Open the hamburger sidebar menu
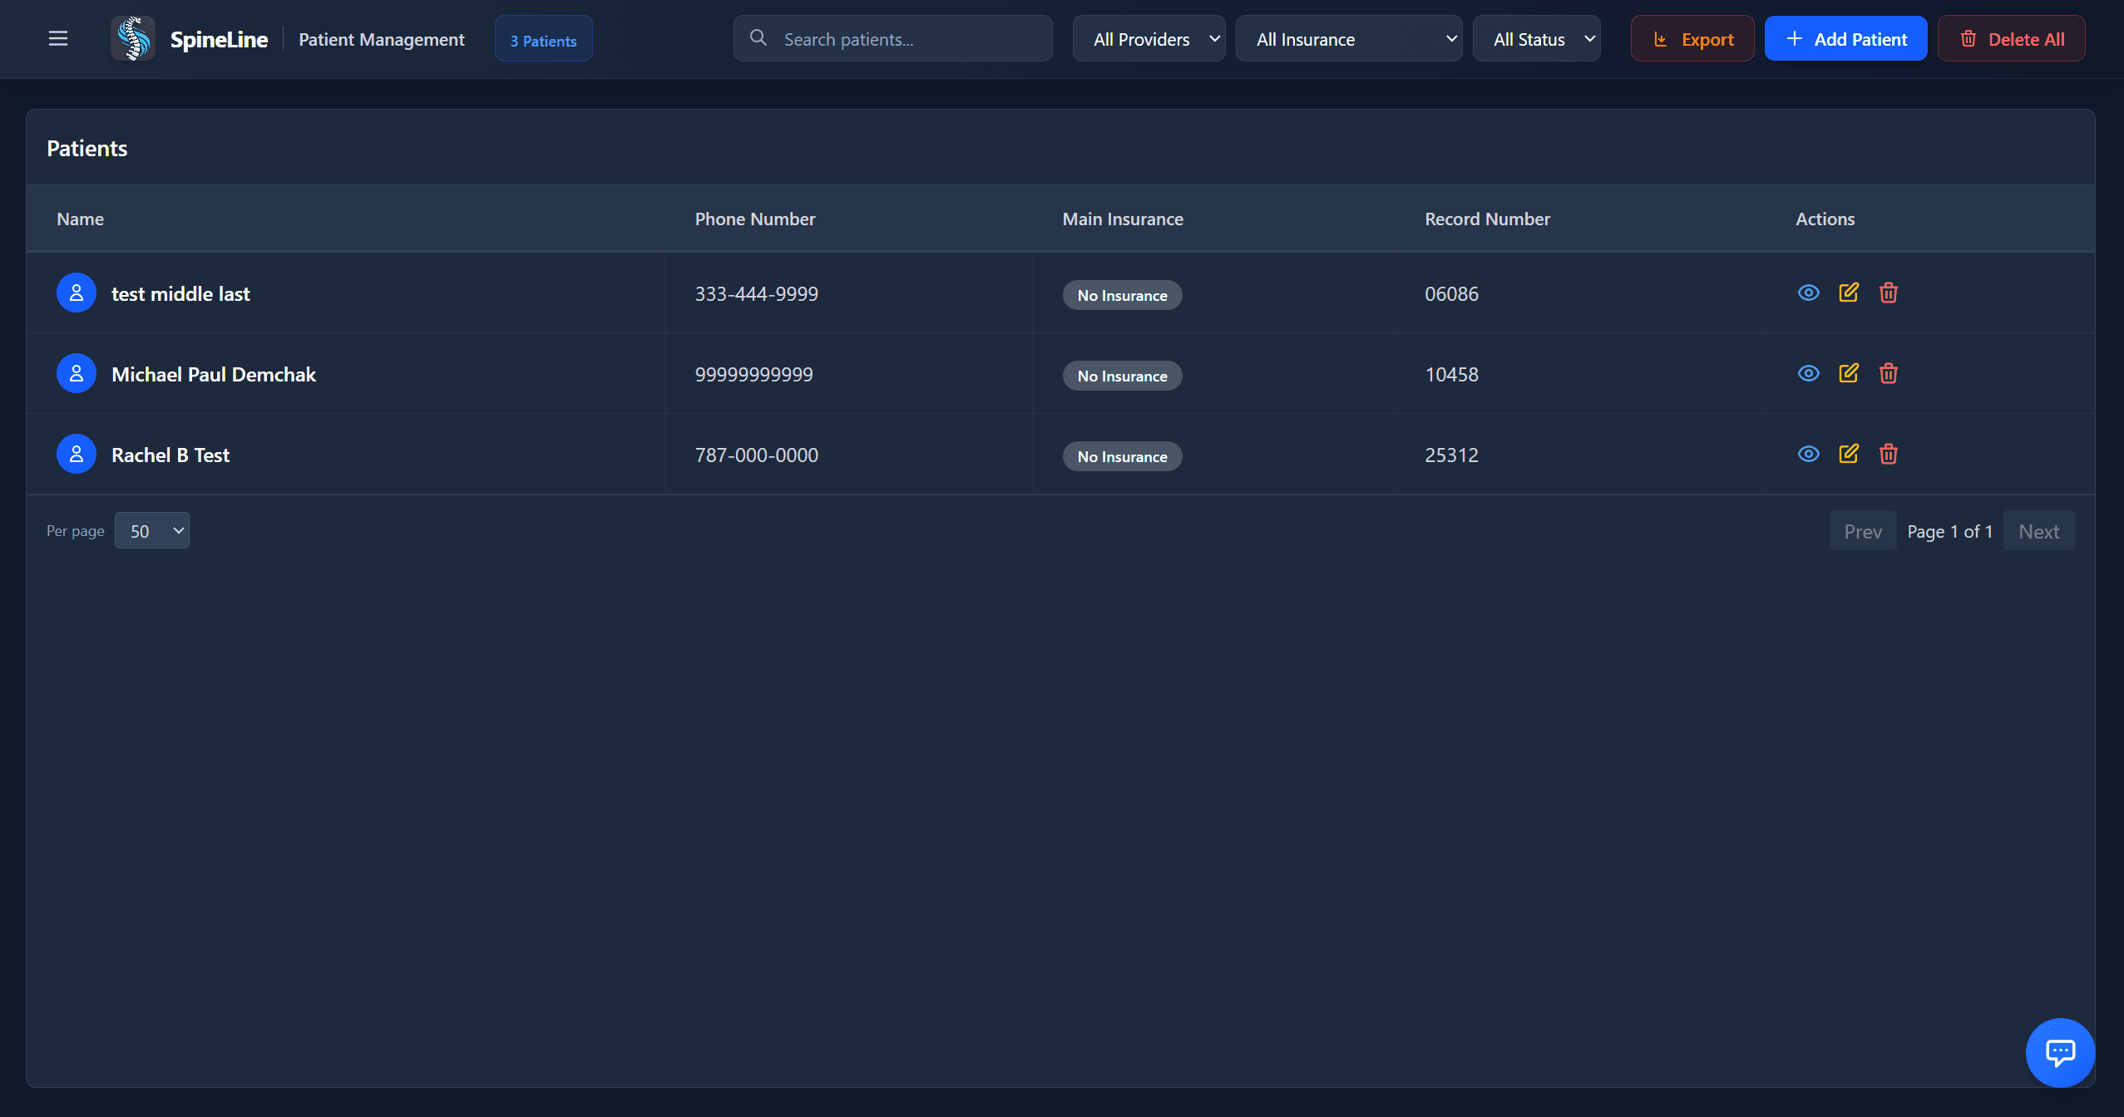This screenshot has width=2124, height=1117. [x=57, y=38]
